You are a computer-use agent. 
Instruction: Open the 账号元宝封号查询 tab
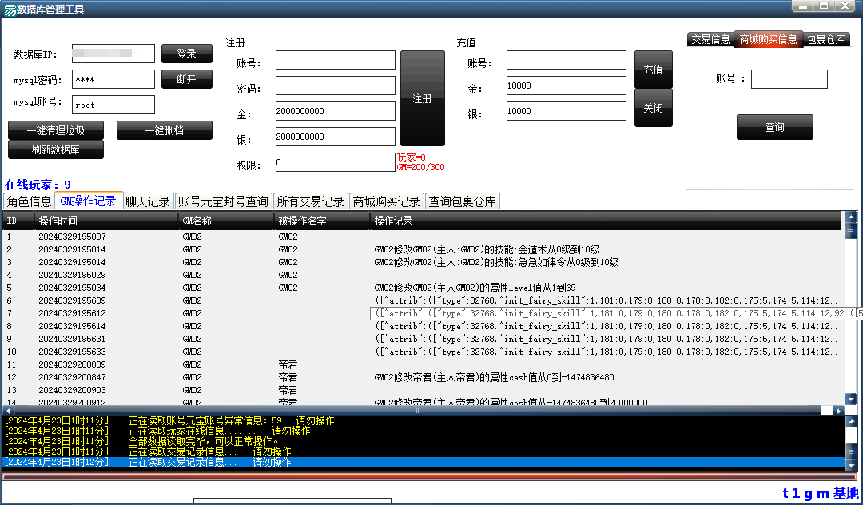point(225,201)
